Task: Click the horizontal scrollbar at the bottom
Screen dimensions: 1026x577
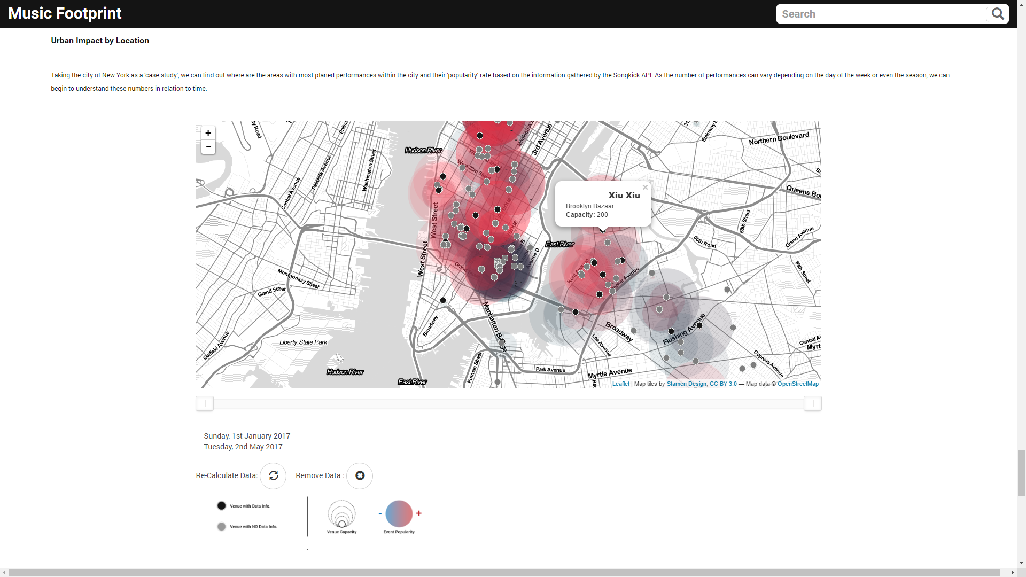Action: [504, 572]
